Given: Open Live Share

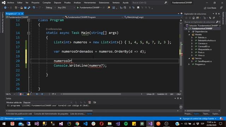Looking at the screenshot, I should [210, 8].
